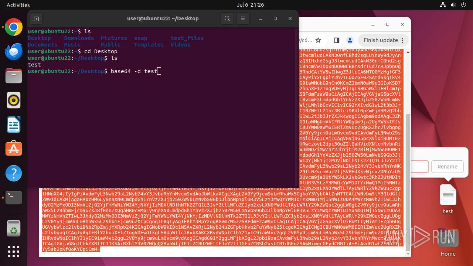This screenshot has height=266, width=473.
Task: Maximize the Chrome window
Action: [387, 24]
